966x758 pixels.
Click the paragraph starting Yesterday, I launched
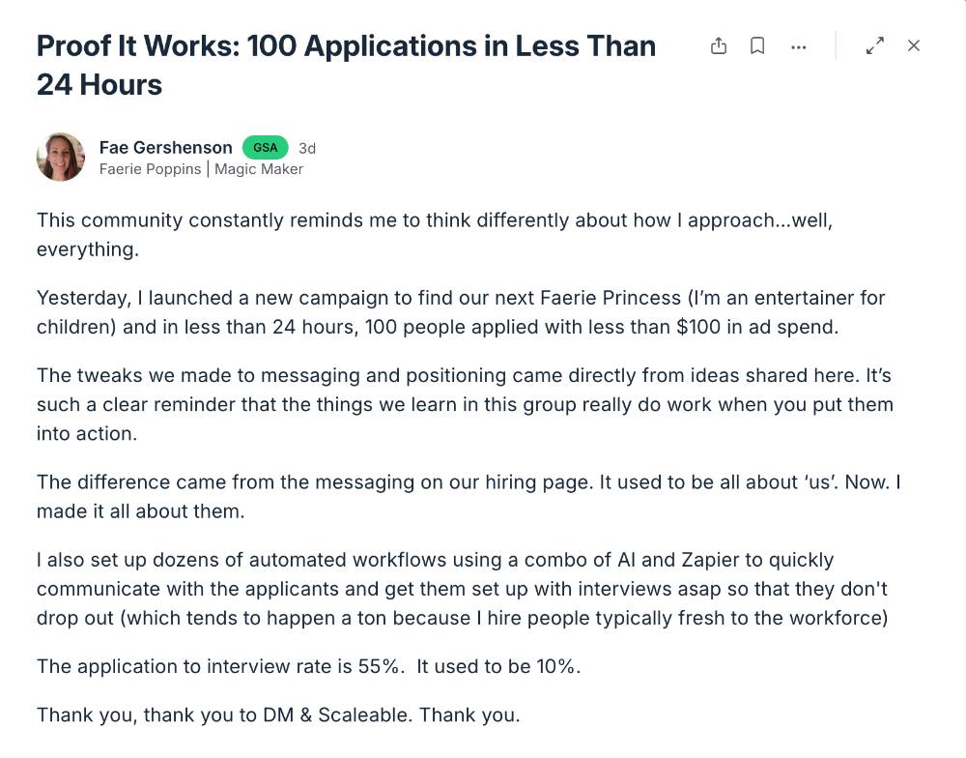coord(460,311)
